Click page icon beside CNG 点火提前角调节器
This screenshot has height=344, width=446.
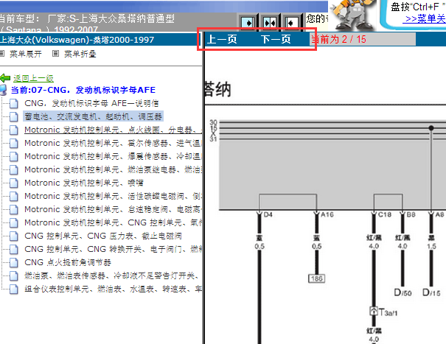(x=14, y=263)
